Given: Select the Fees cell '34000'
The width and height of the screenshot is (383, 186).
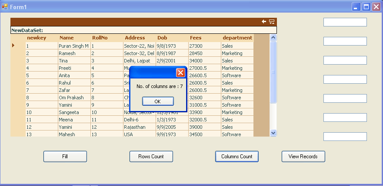Looking at the screenshot, I should (x=205, y=61).
